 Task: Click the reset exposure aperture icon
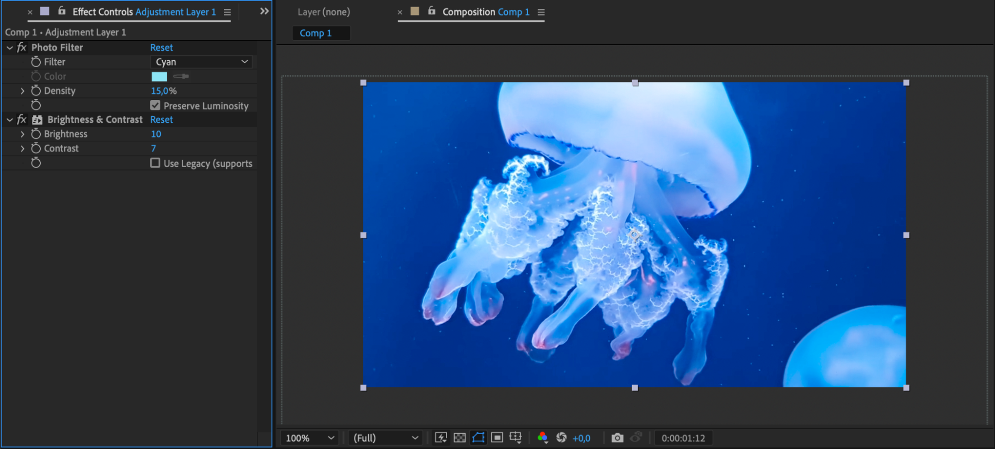(561, 438)
